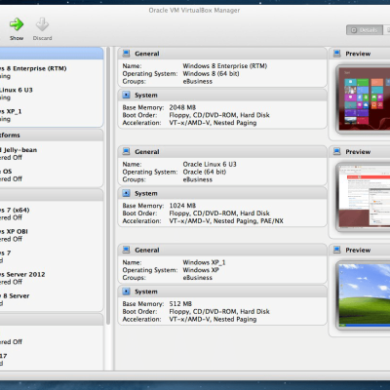Screen dimensions: 390x390
Task: Click System header above 512 MB
Action: pyautogui.click(x=222, y=292)
